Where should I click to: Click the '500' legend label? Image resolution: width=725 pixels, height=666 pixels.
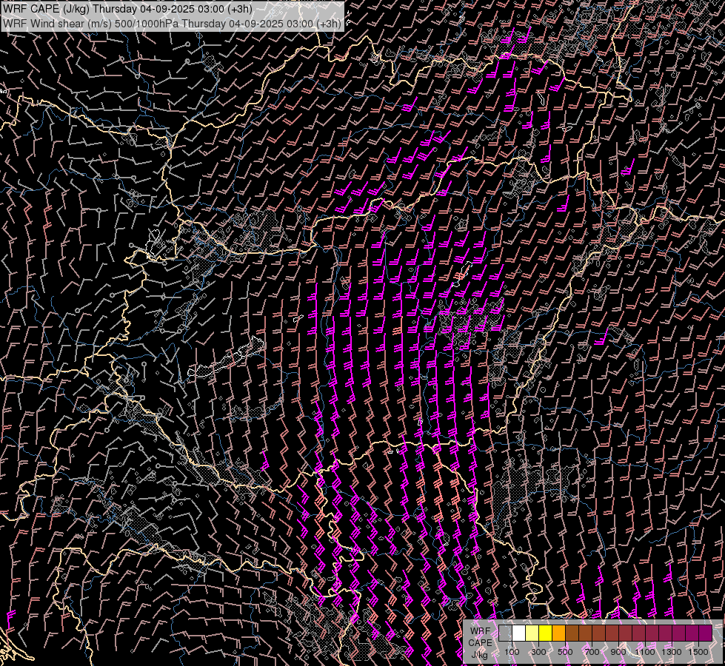565,652
